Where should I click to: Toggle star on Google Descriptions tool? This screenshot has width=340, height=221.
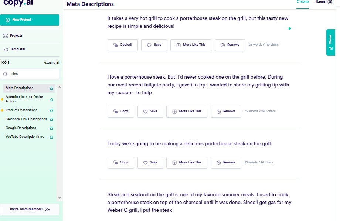[52, 128]
